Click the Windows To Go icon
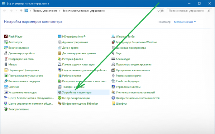 point(113,36)
